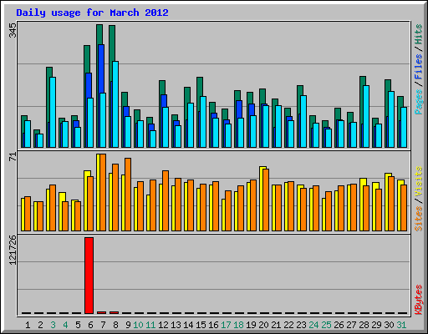Screen dimensions: 428x334
Task: Click day label 12 on the x-axis
Action: point(163,325)
